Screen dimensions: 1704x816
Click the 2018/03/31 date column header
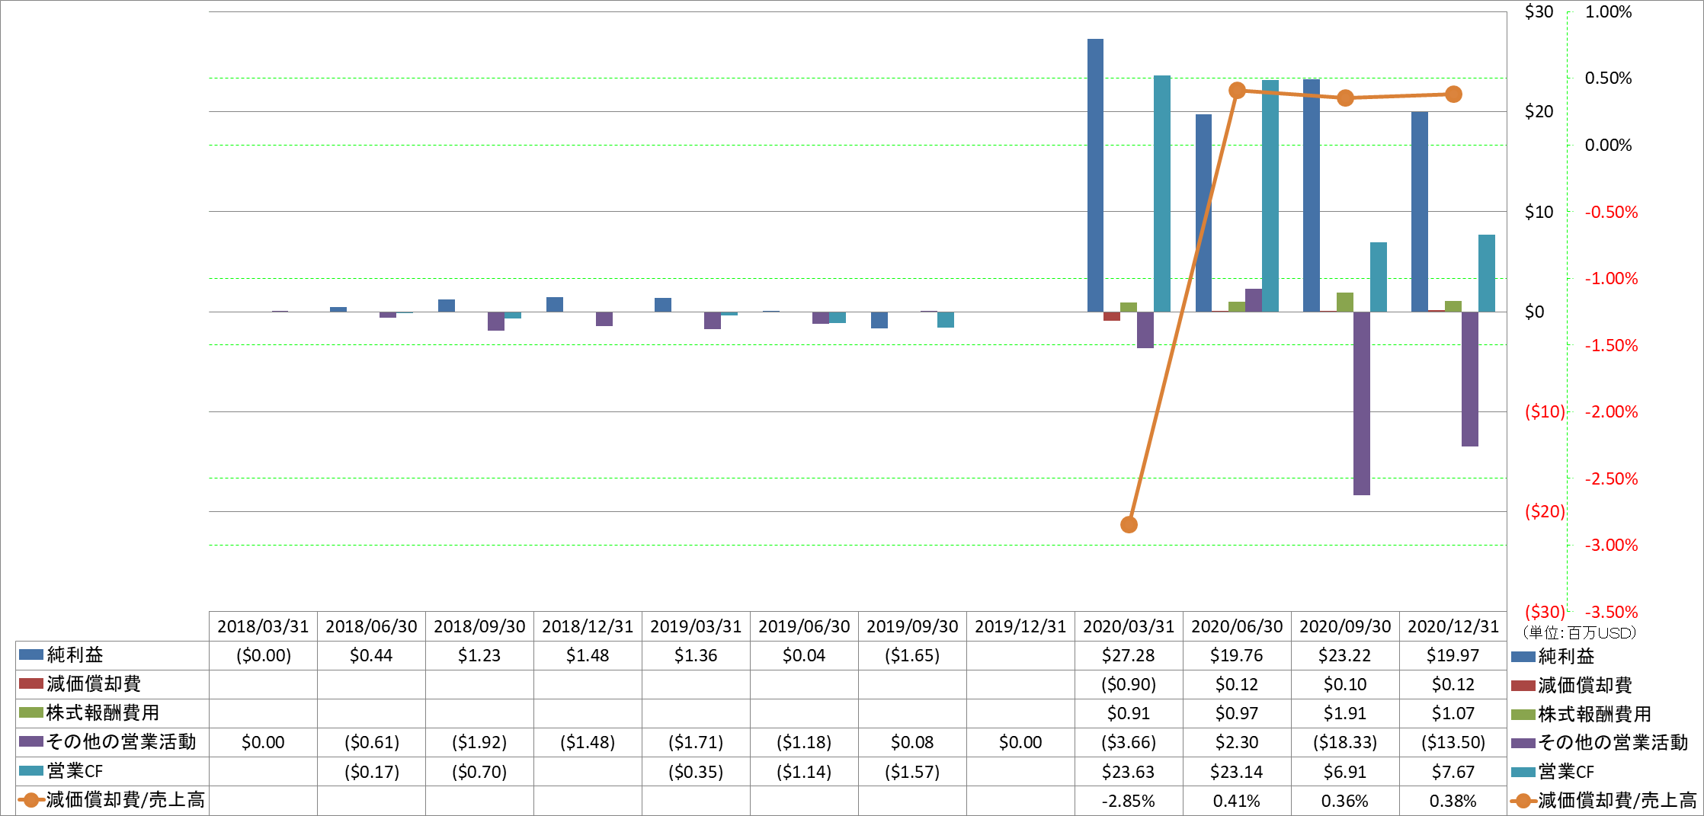click(x=263, y=626)
